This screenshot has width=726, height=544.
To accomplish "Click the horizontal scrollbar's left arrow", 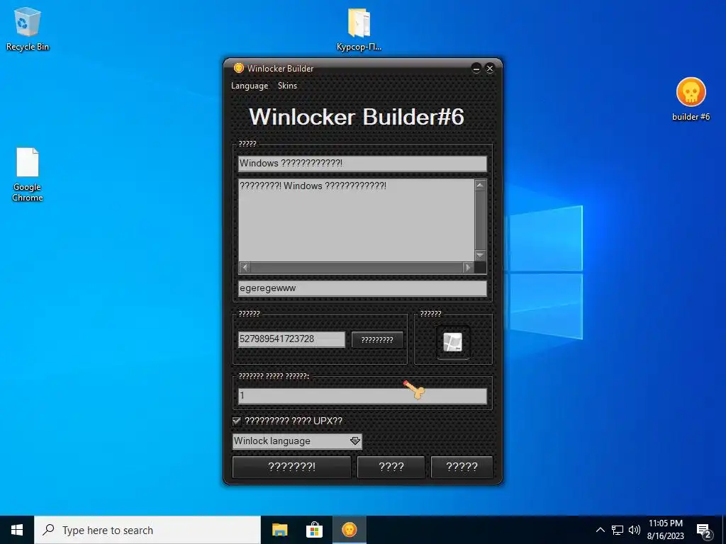I will click(245, 267).
